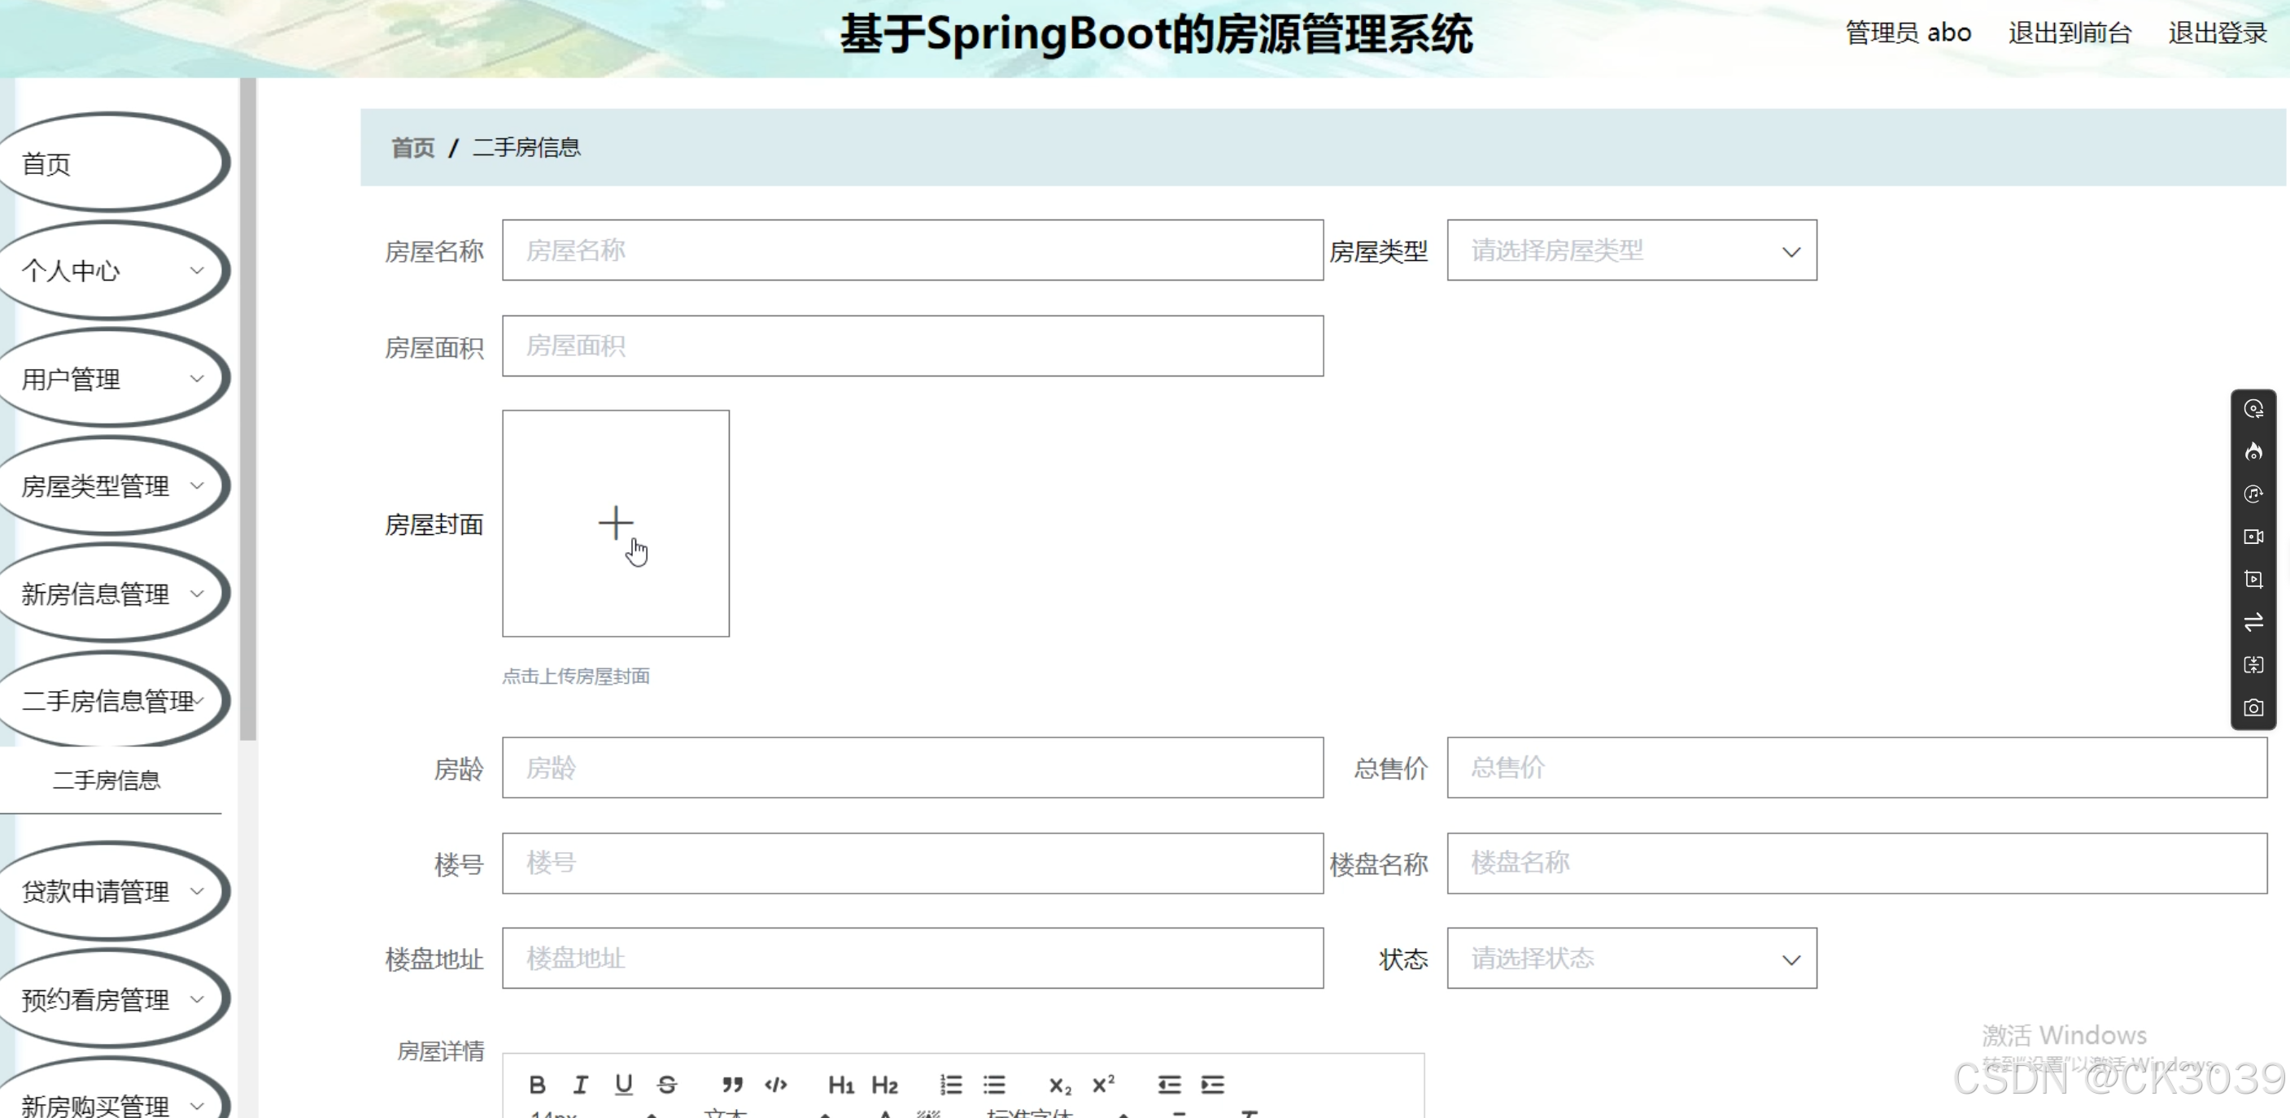Focus the 楼号 input field
The image size is (2290, 1118).
click(x=912, y=863)
